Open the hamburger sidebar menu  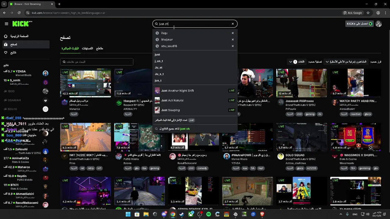point(6,24)
